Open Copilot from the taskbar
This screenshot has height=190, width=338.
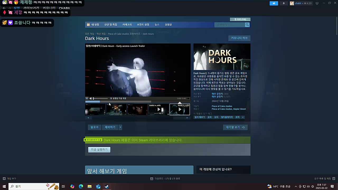point(72,187)
